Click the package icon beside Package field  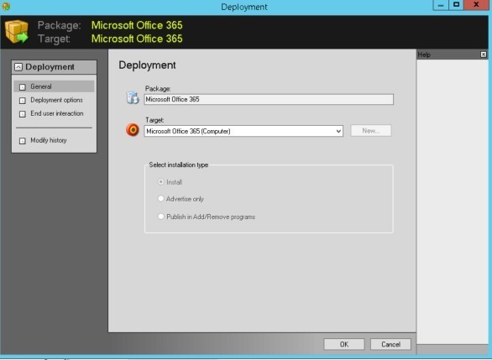tap(133, 97)
